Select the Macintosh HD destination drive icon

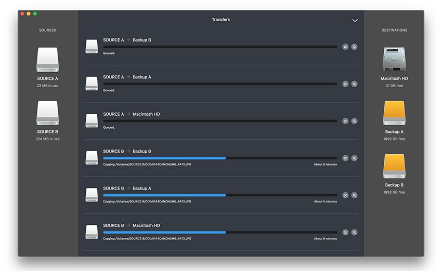(x=394, y=59)
